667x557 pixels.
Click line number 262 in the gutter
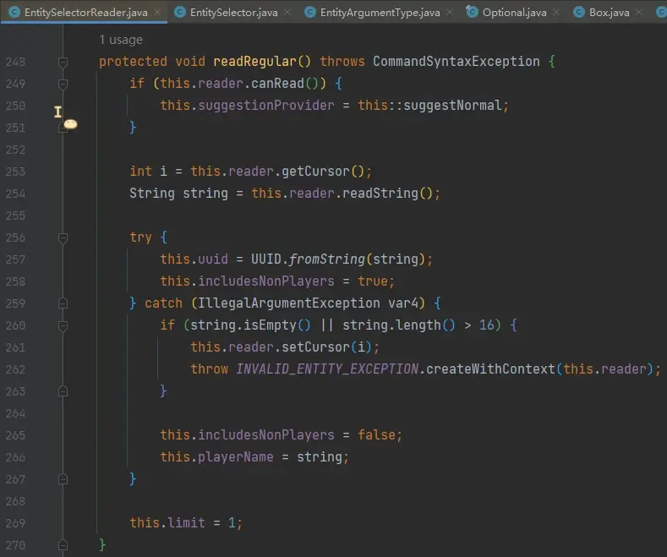[15, 369]
